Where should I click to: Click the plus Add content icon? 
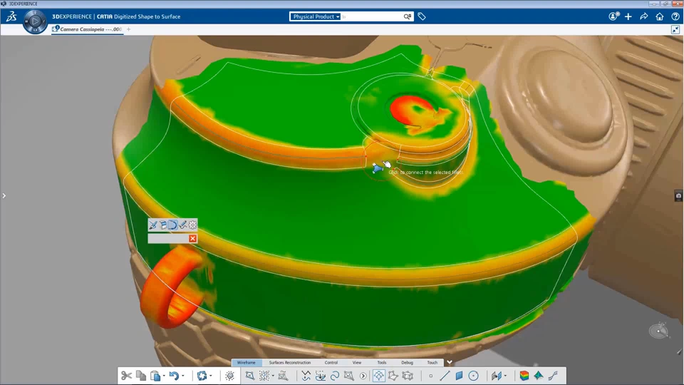pyautogui.click(x=628, y=16)
